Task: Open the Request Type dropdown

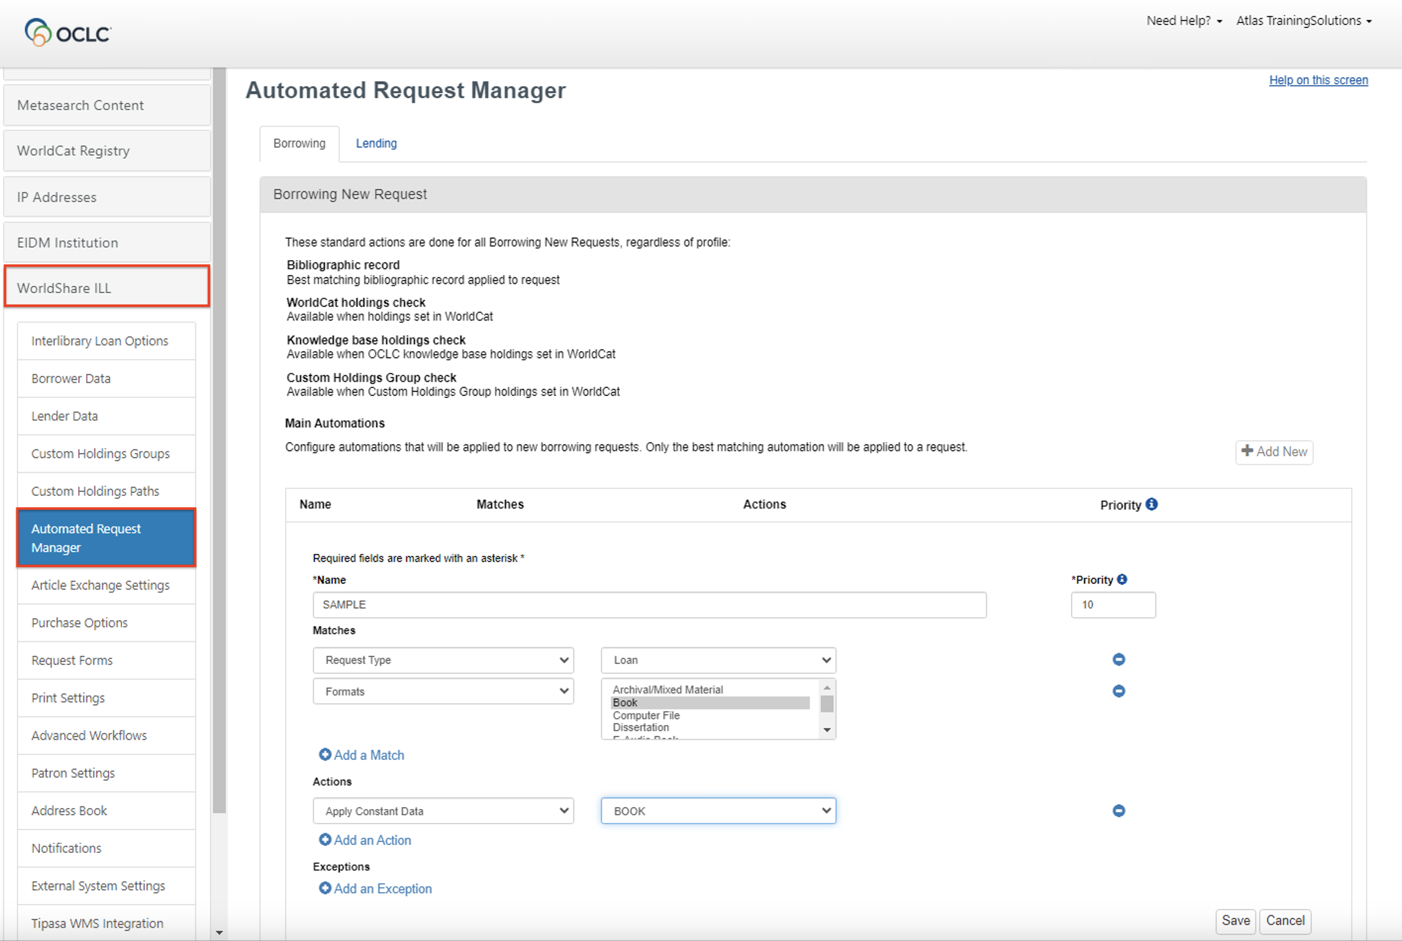Action: tap(443, 660)
